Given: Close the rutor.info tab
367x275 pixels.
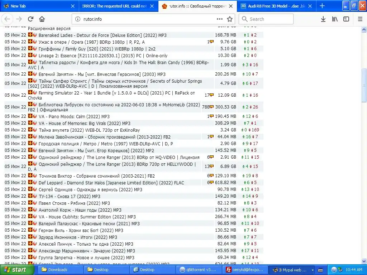Looking at the screenshot, I should coord(231,6).
